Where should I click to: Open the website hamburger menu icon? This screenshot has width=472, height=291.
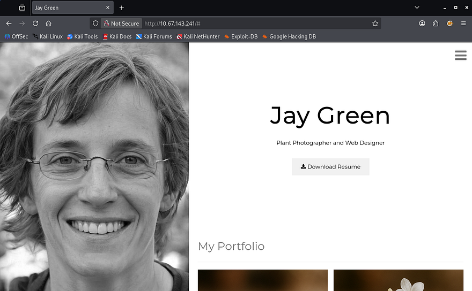pyautogui.click(x=460, y=56)
